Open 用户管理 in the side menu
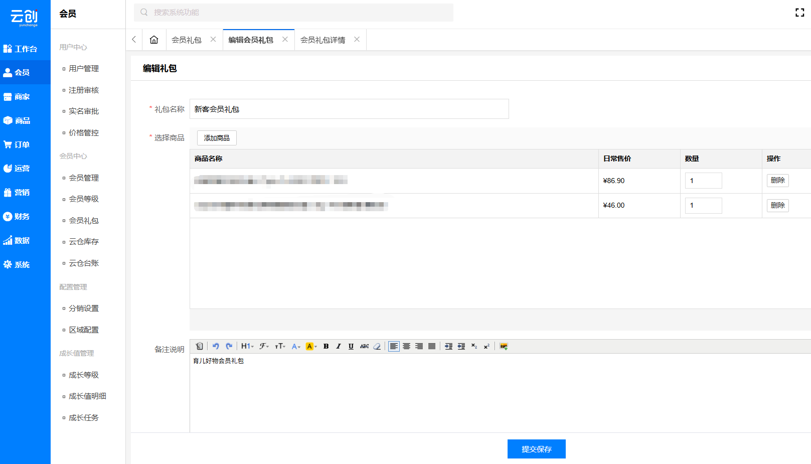 [84, 69]
